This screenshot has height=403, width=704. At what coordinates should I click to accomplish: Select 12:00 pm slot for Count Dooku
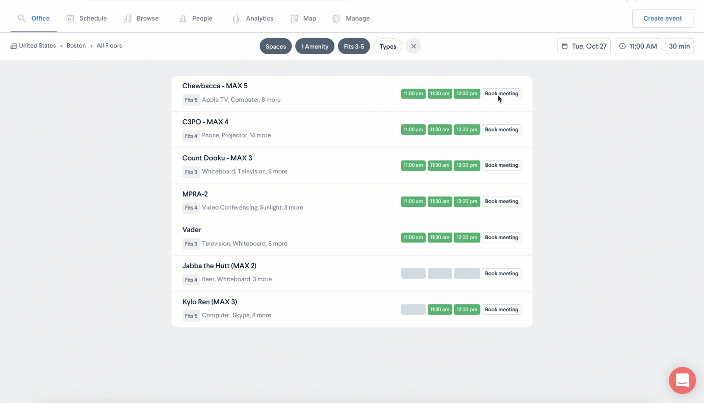[x=467, y=165]
